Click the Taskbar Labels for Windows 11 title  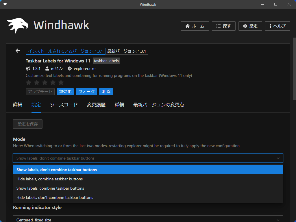coord(58,61)
